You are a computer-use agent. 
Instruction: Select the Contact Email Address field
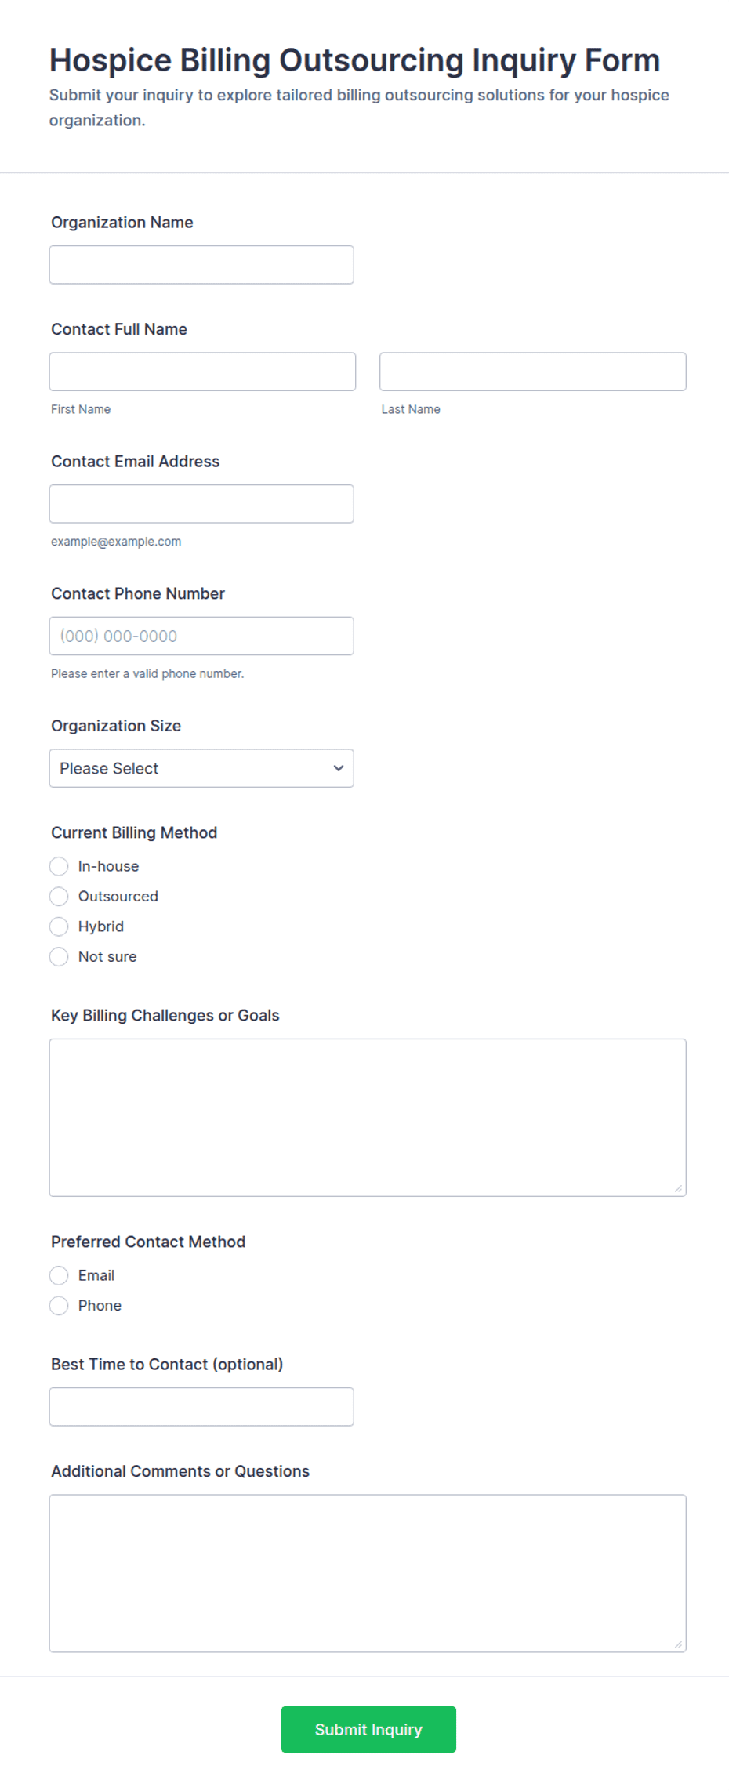(201, 504)
